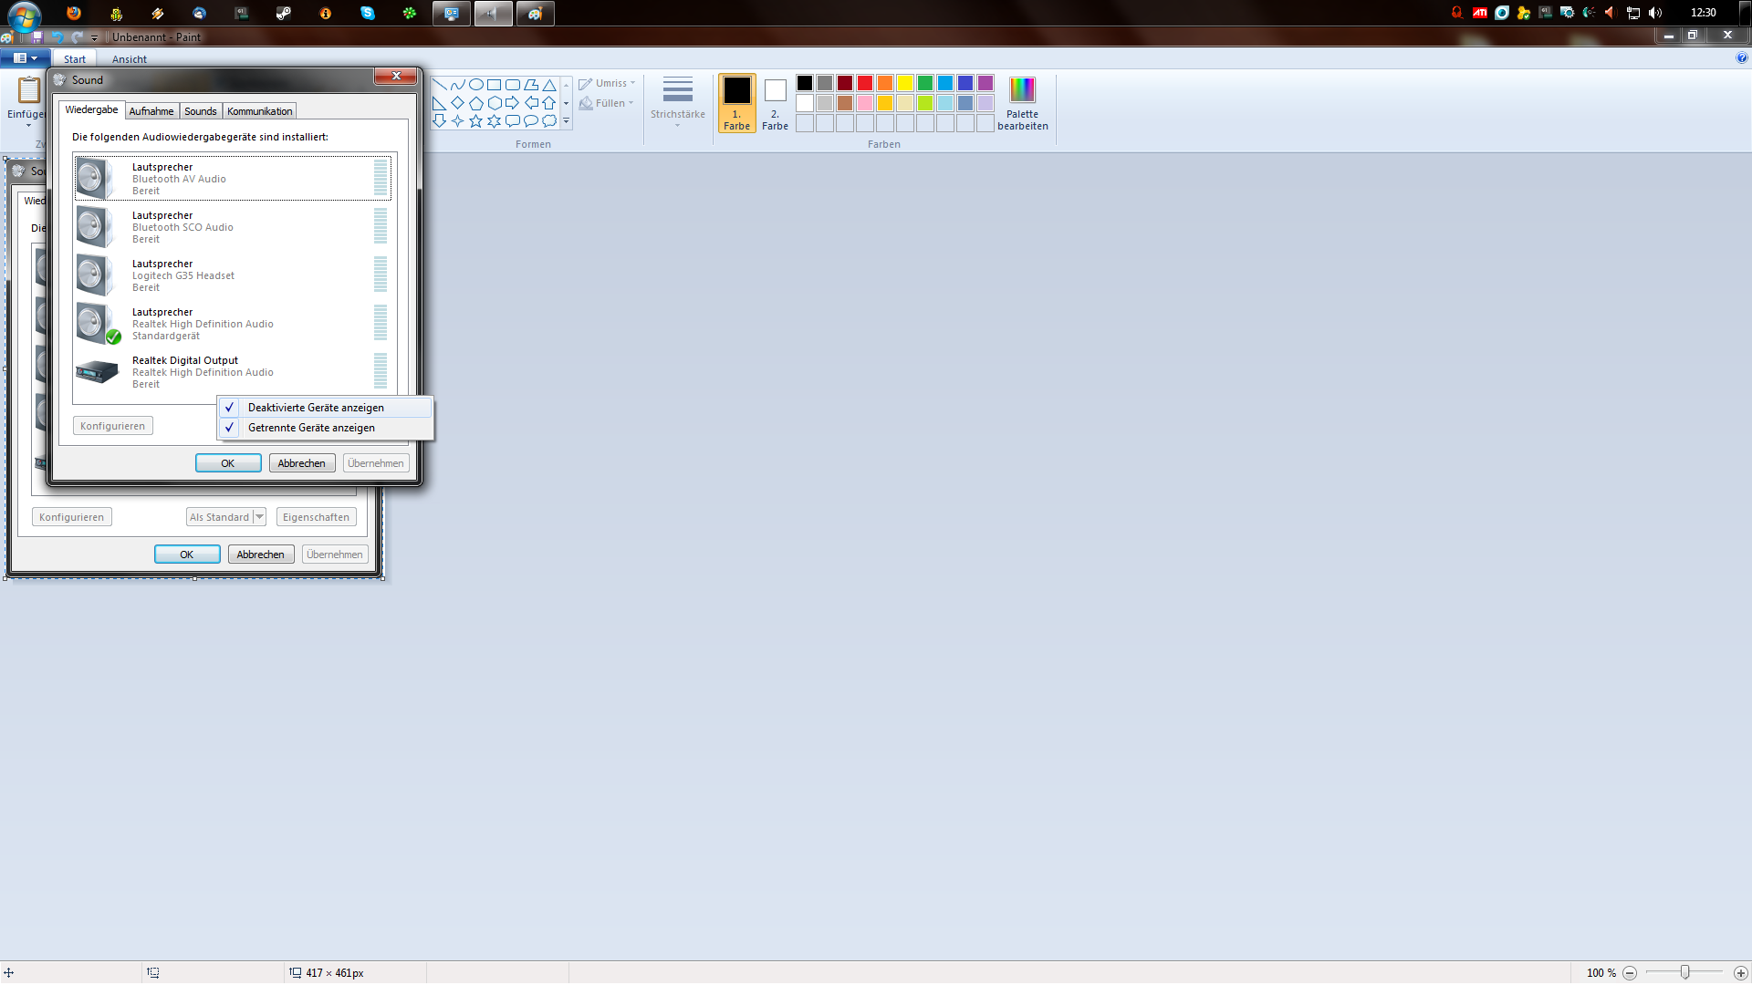1752x985 pixels.
Task: Pick the triangle shape tool
Action: tap(549, 84)
